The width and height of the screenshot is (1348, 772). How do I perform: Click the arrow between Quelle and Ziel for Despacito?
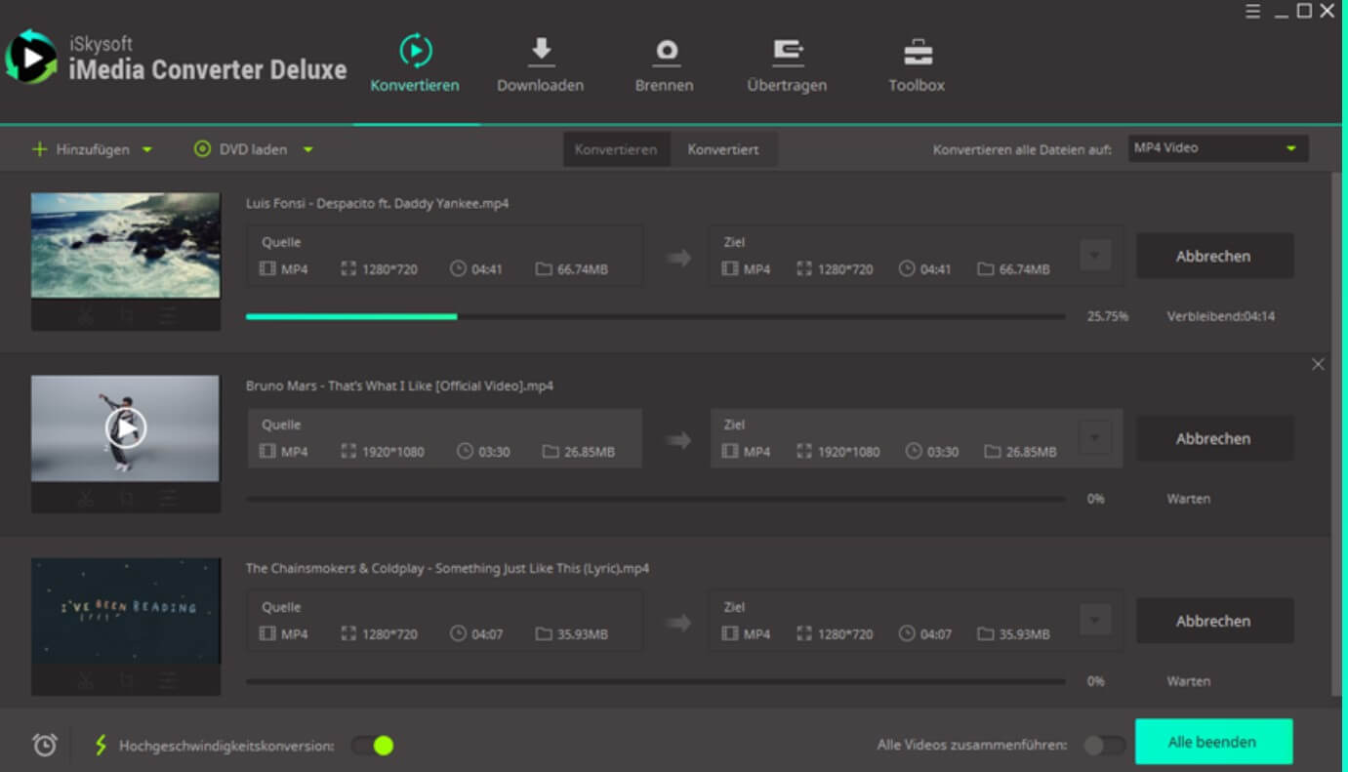click(x=678, y=258)
